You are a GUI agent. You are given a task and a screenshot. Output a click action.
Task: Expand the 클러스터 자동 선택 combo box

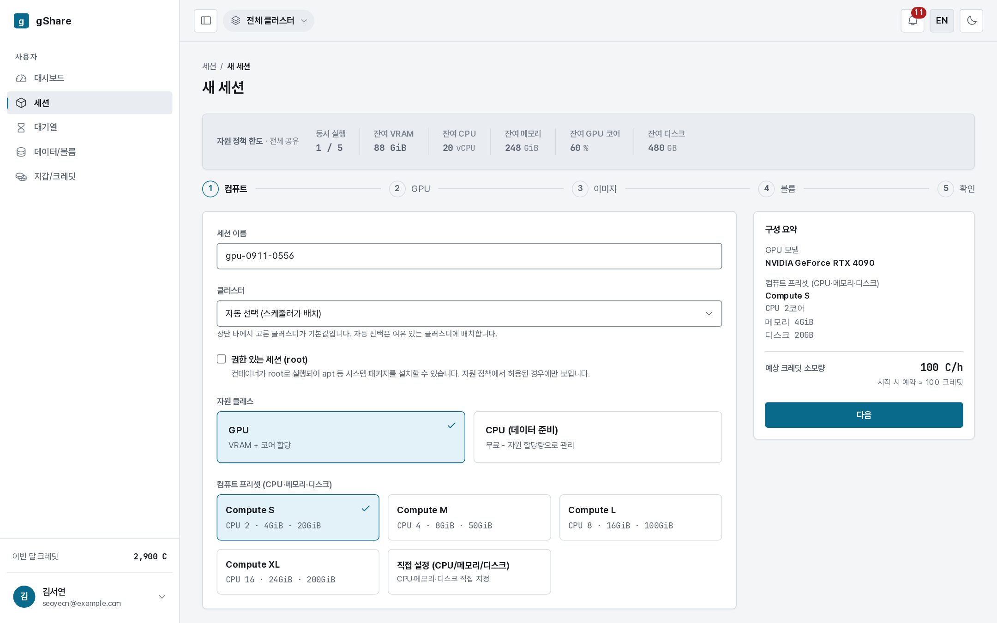[x=469, y=314]
